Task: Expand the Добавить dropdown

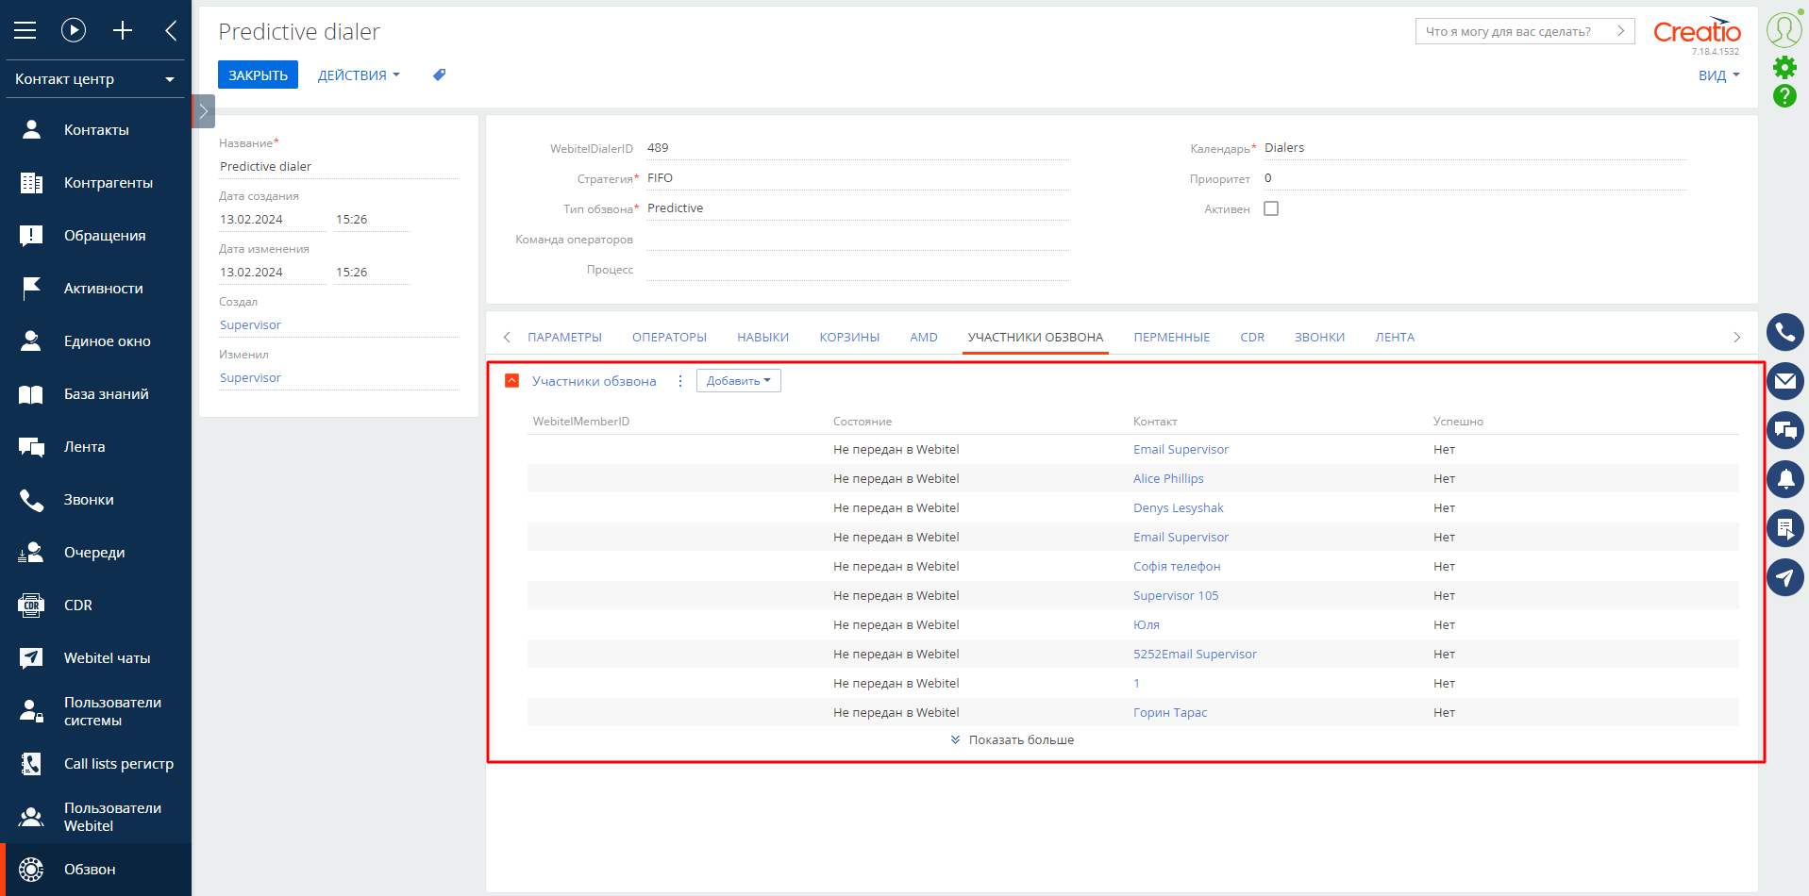Action: click(x=738, y=381)
